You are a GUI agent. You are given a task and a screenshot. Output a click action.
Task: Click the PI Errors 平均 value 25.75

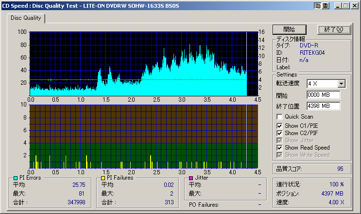(79, 185)
